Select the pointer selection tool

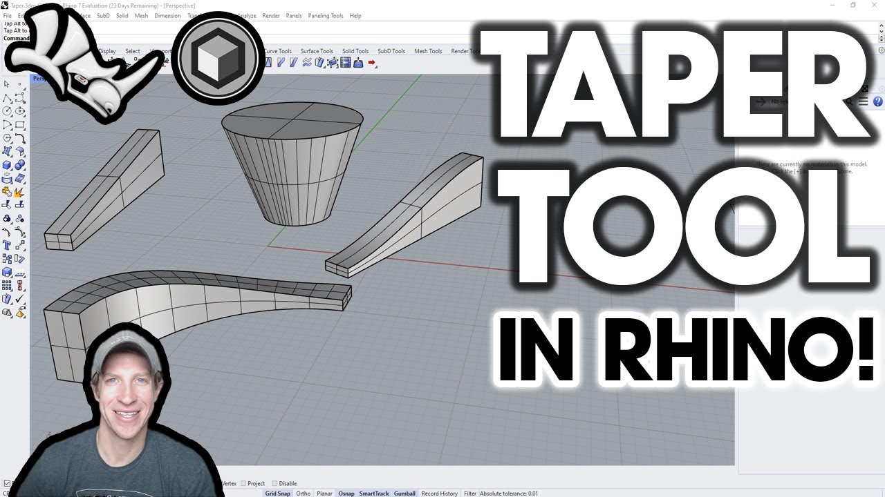(6, 84)
